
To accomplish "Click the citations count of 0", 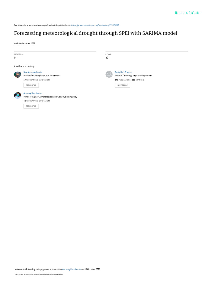I will (15, 58).
